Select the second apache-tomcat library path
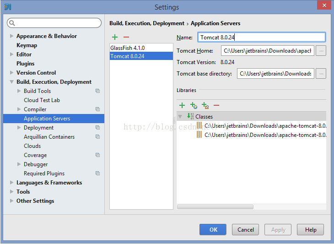Viewport: 334px width, 244px height. point(265,135)
